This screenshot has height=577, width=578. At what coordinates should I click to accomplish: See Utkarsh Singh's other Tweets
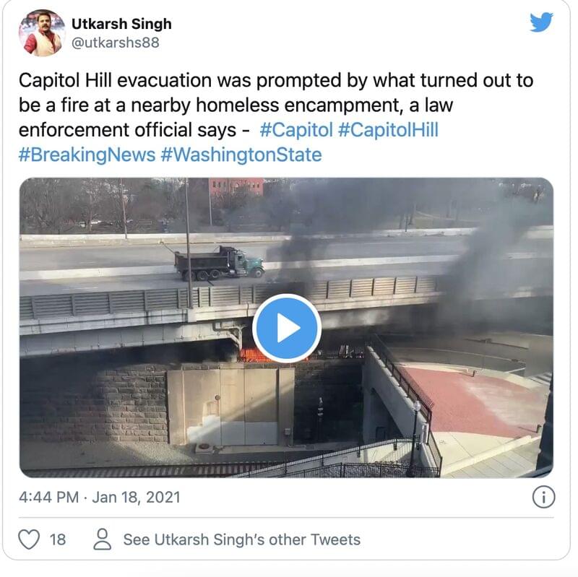242,539
